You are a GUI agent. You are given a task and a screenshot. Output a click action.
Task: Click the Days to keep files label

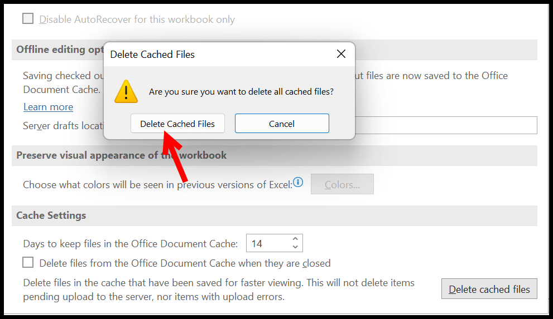tap(131, 244)
